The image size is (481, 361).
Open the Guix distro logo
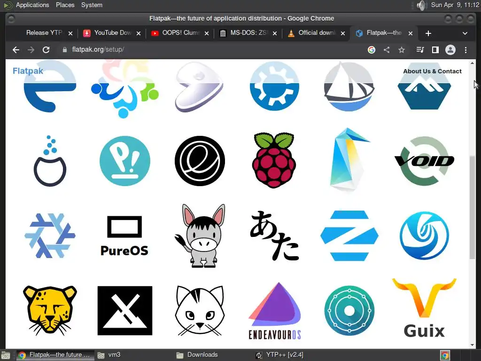[x=424, y=308]
